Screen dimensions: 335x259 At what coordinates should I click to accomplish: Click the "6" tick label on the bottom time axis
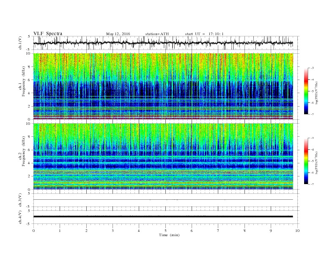[192, 231]
